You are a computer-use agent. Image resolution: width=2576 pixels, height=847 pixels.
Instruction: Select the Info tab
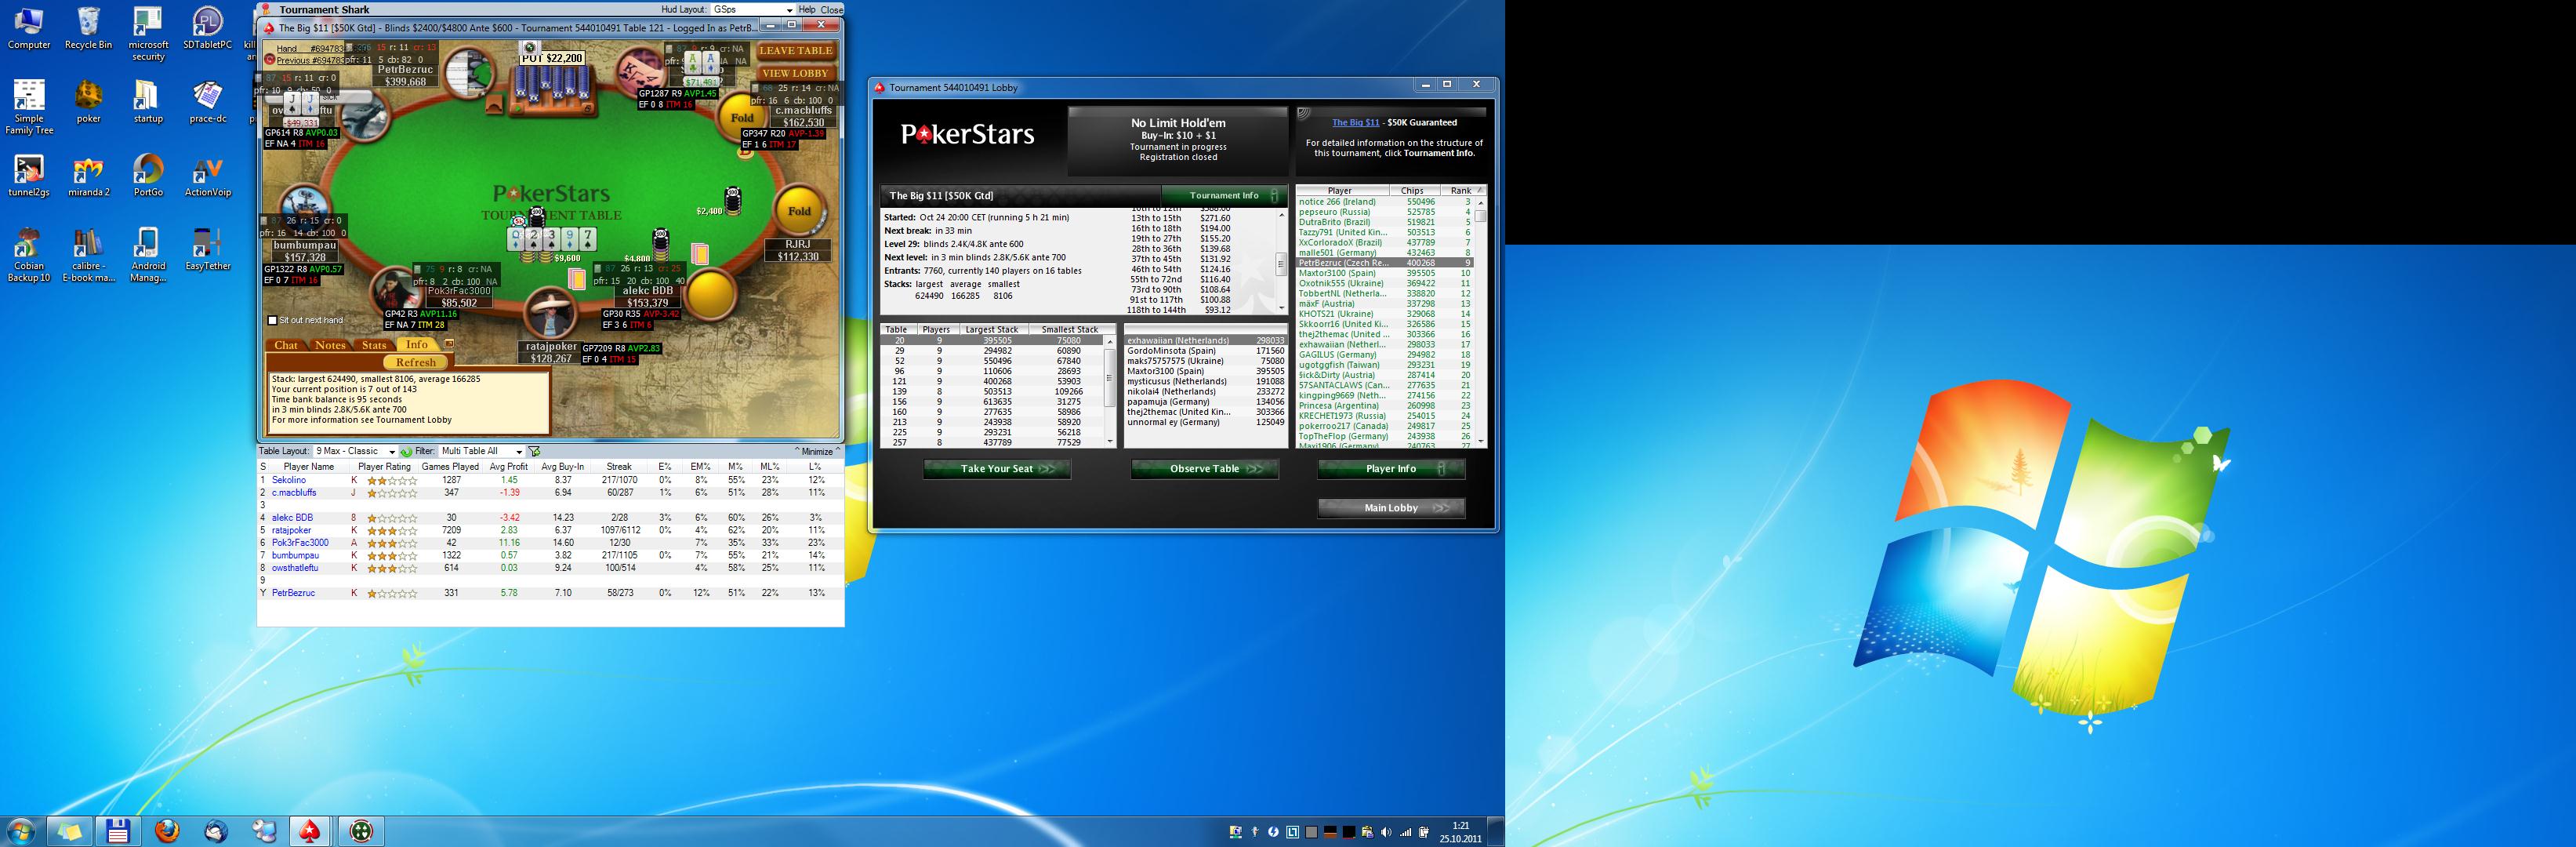tap(417, 344)
